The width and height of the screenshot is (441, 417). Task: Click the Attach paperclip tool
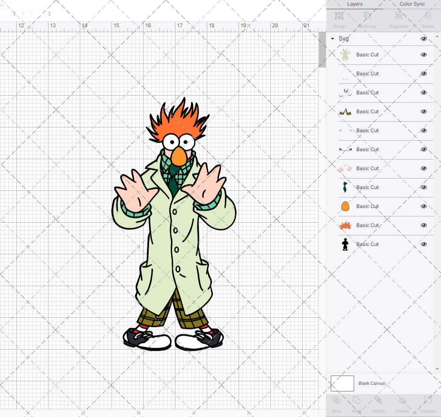(378, 400)
